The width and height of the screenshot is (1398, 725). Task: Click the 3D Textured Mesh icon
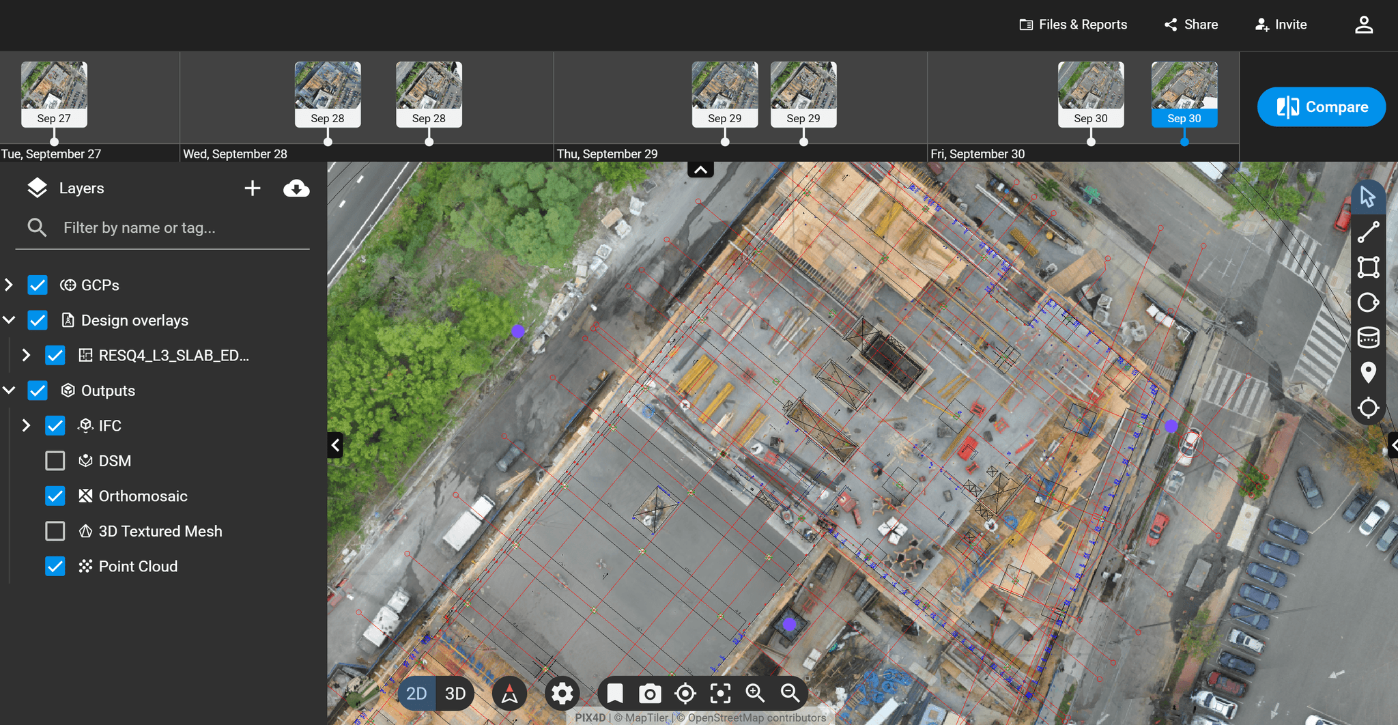85,531
